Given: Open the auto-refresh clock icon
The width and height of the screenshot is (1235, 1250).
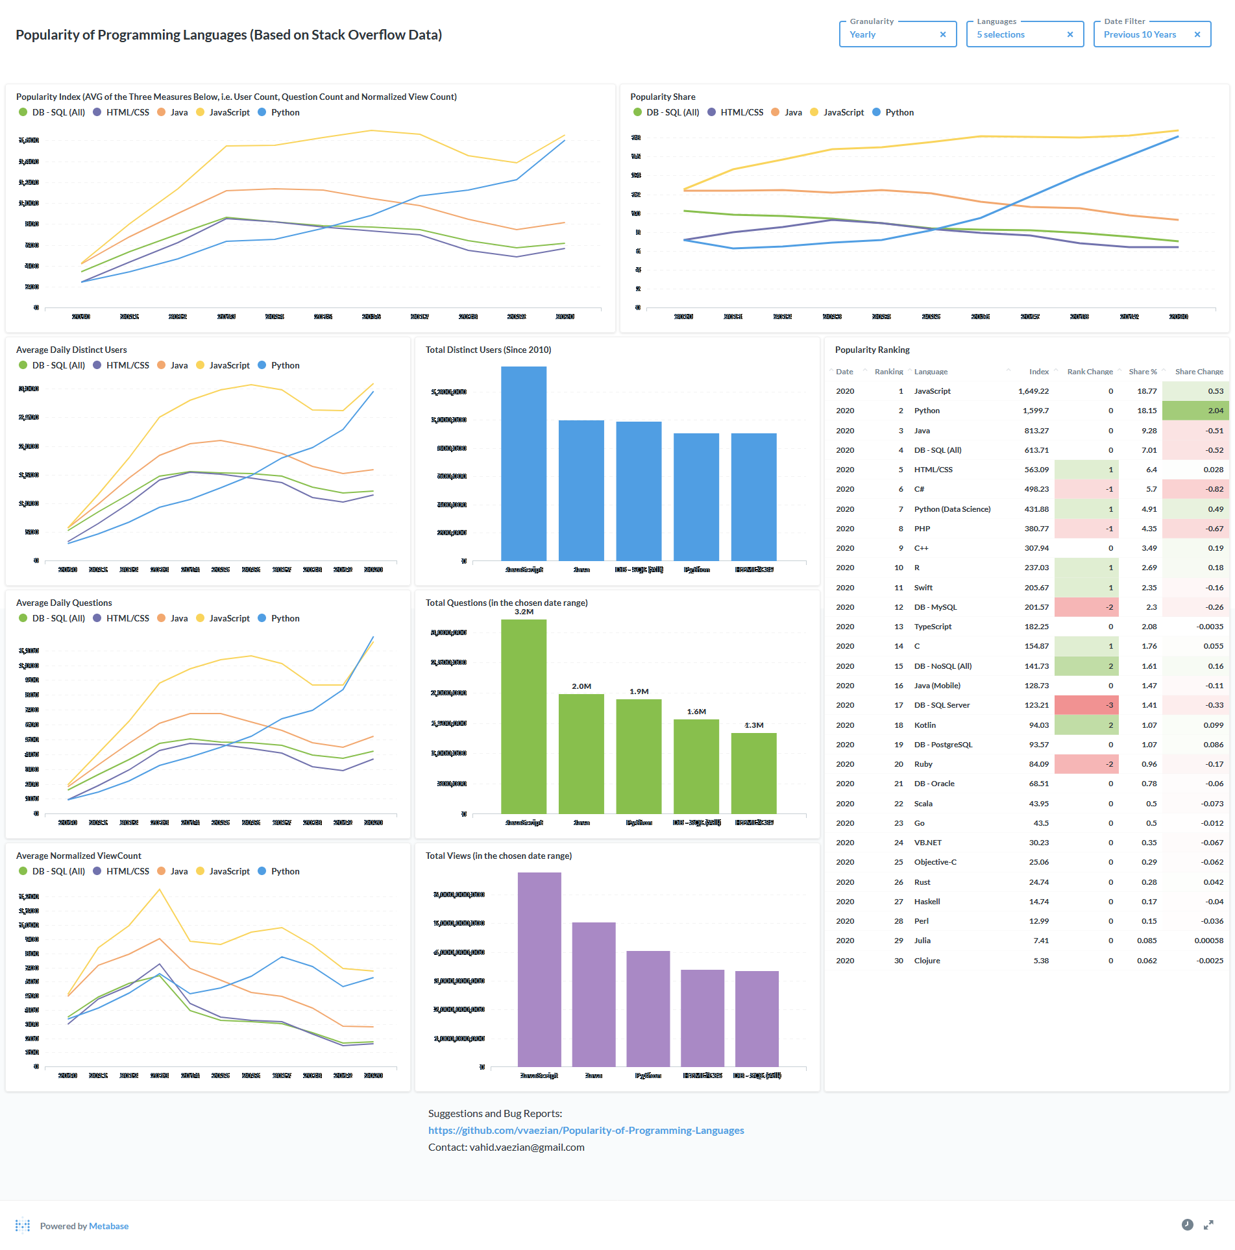Looking at the screenshot, I should [x=1188, y=1225].
